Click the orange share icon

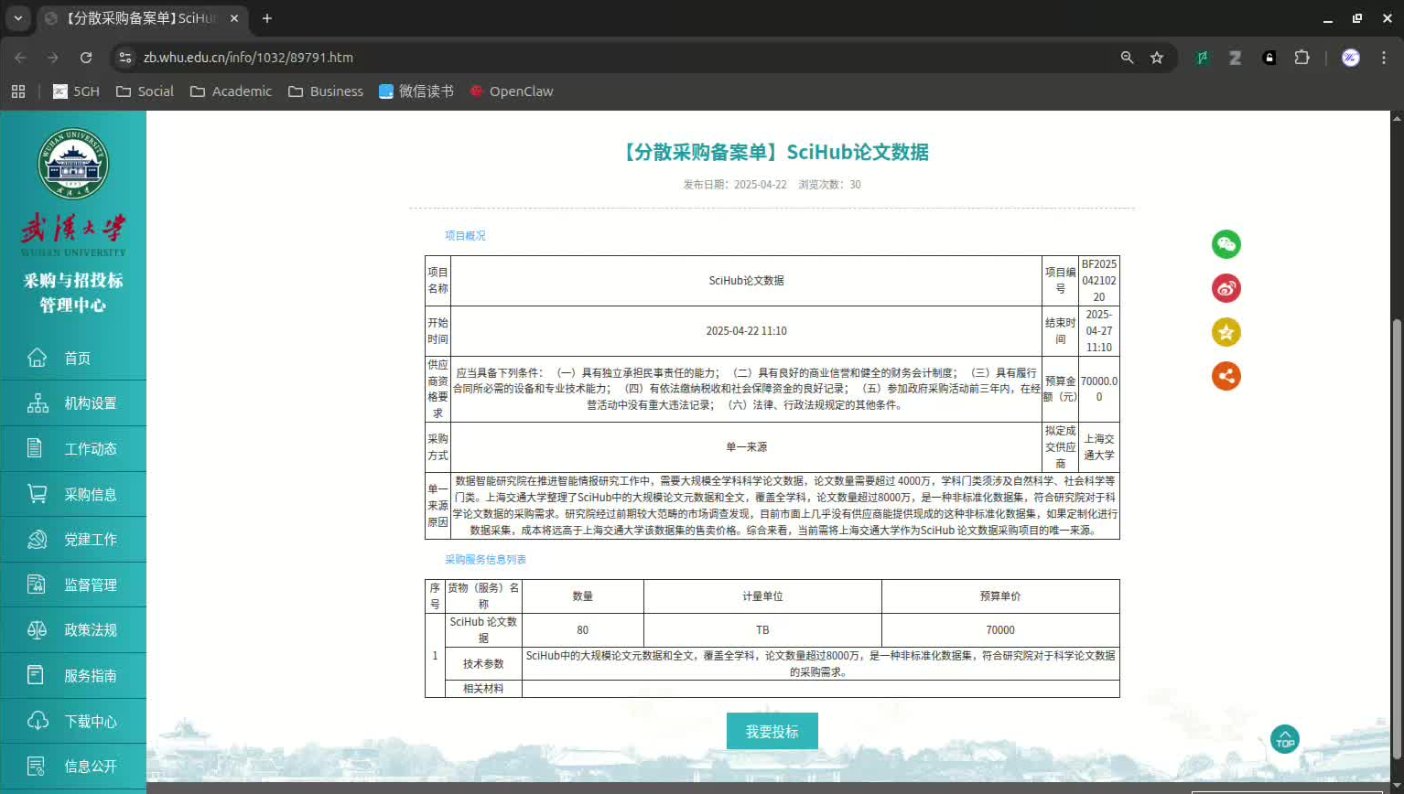point(1226,376)
